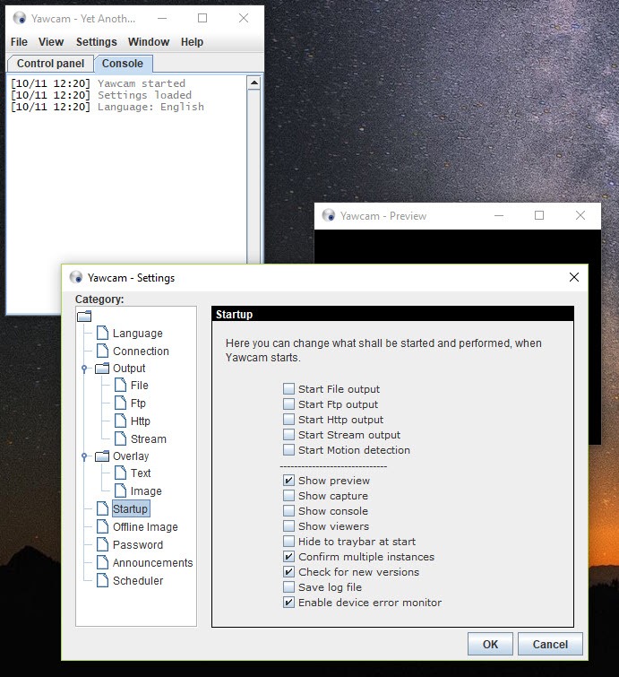Viewport: 619px width, 677px height.
Task: Disable Check for new versions
Action: pyautogui.click(x=288, y=572)
